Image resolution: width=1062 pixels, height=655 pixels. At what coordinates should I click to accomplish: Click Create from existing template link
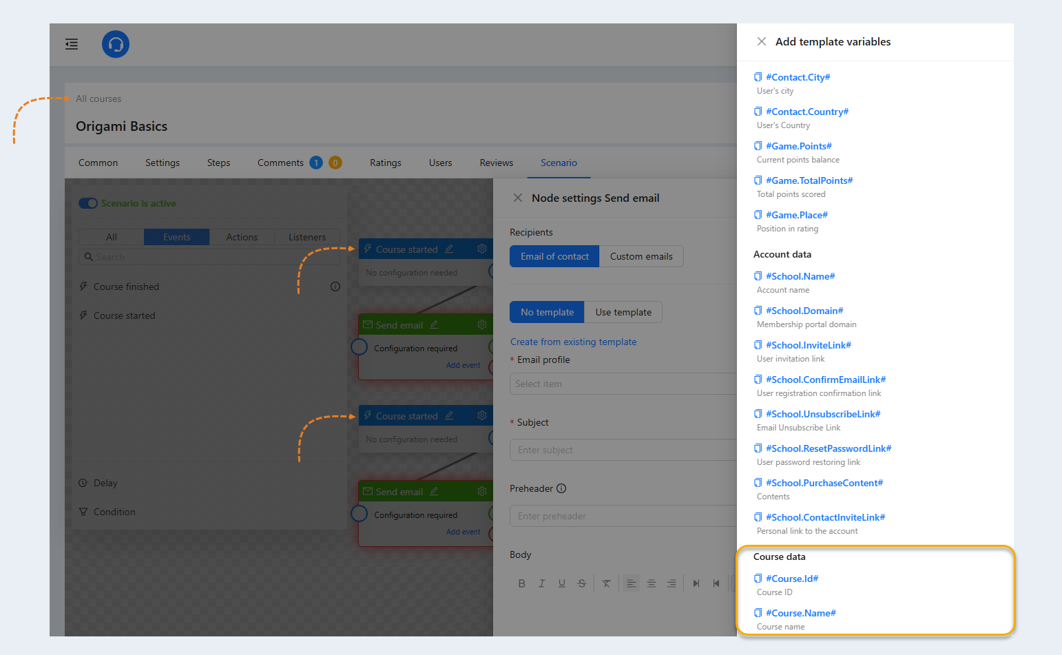click(573, 342)
